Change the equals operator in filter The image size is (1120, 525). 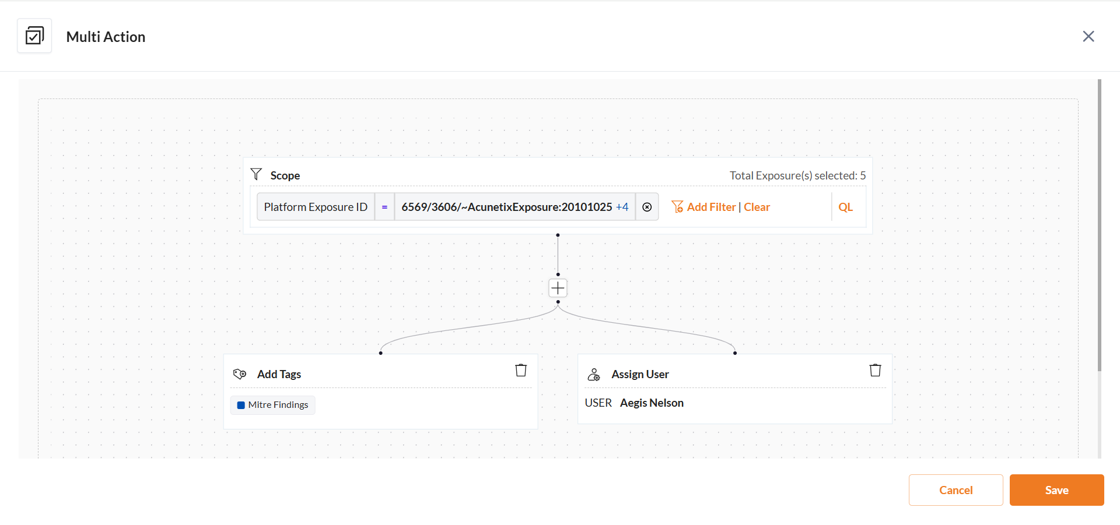tap(384, 207)
